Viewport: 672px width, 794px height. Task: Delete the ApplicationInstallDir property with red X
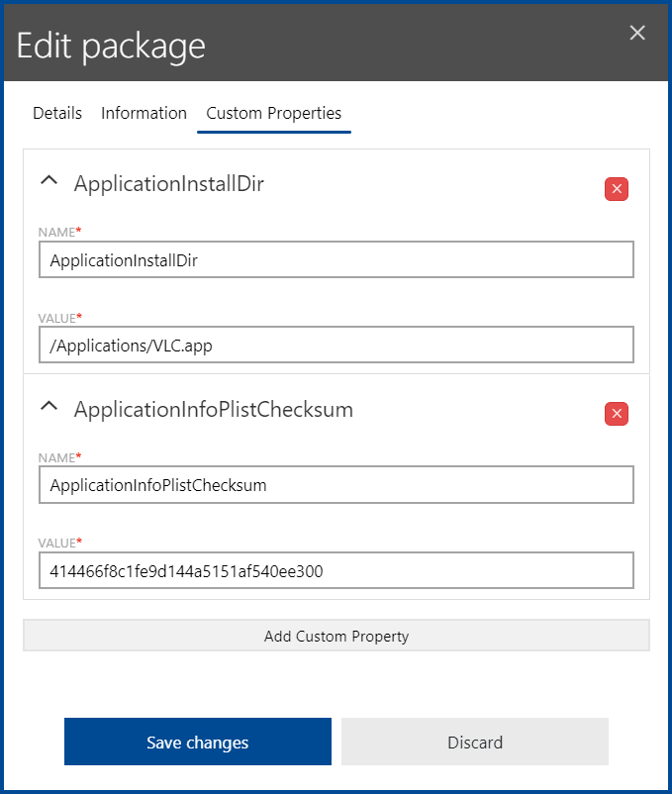pos(617,189)
